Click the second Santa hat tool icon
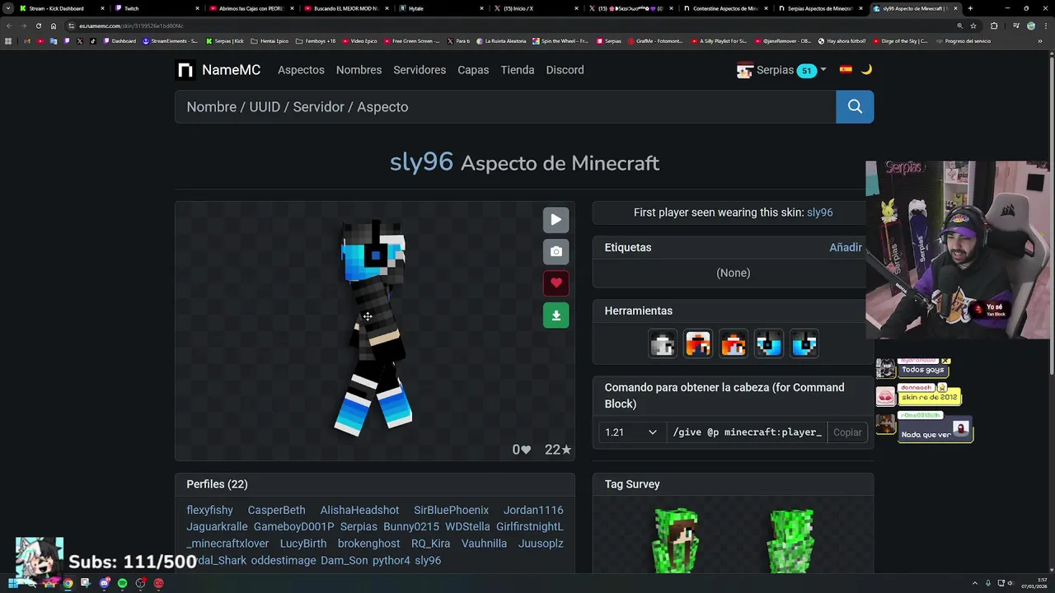1055x593 pixels. point(697,343)
